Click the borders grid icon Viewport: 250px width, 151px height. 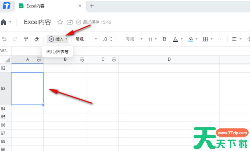(x=205, y=39)
